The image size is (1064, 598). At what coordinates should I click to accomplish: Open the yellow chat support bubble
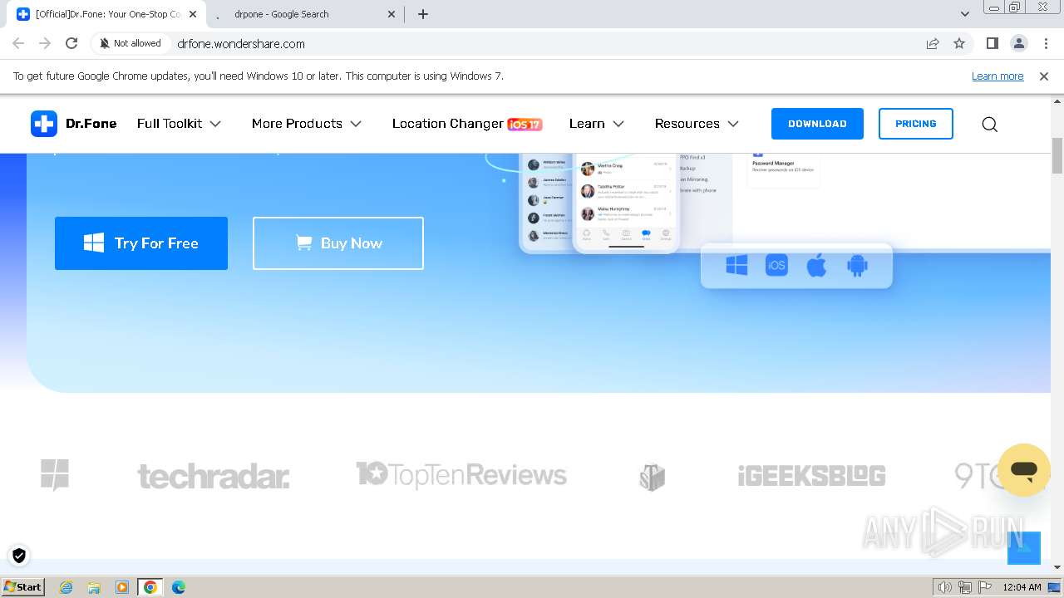click(x=1024, y=470)
